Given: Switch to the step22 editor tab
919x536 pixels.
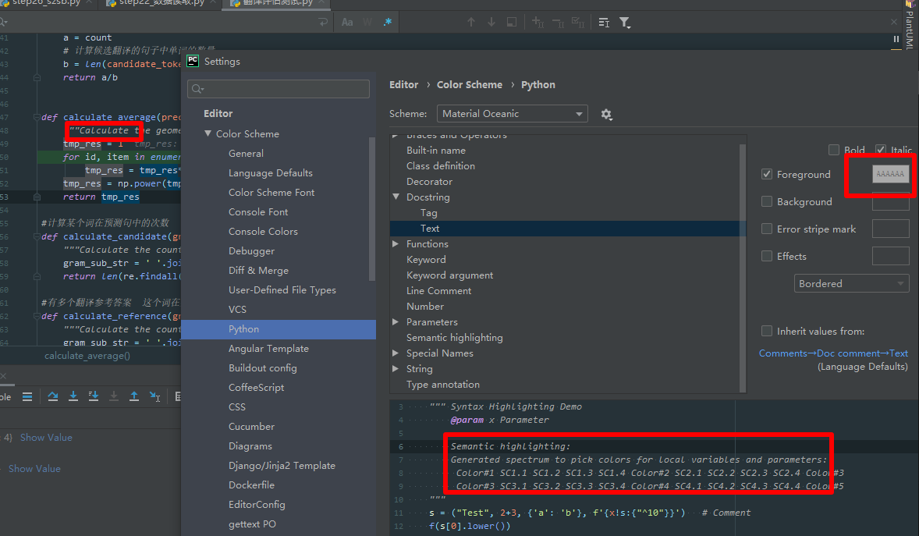Looking at the screenshot, I should [x=161, y=3].
